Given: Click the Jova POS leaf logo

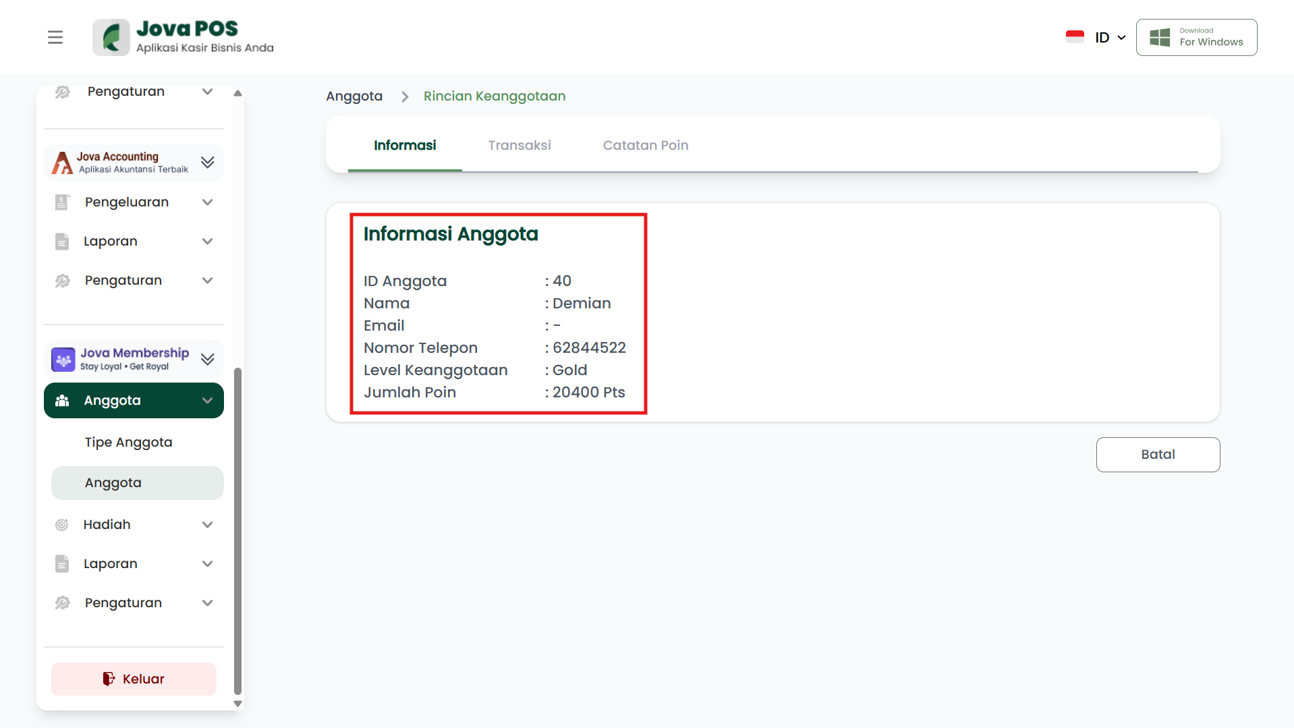Looking at the screenshot, I should coord(111,37).
